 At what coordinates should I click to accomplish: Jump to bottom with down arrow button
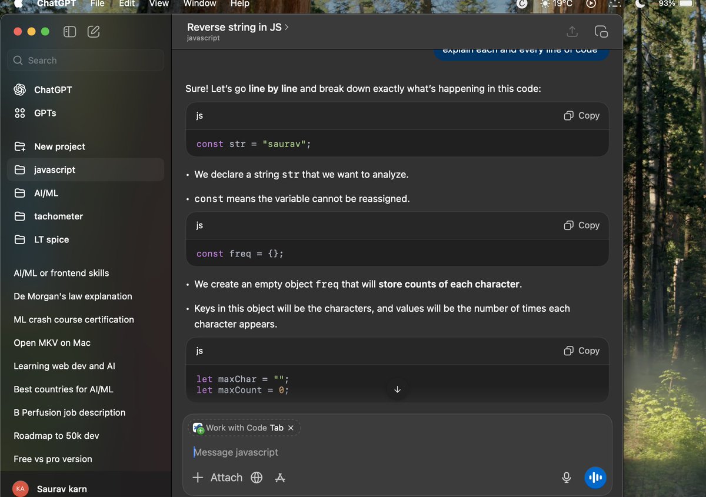(397, 389)
